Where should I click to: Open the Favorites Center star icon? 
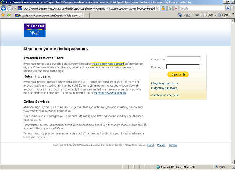pos(3,15)
